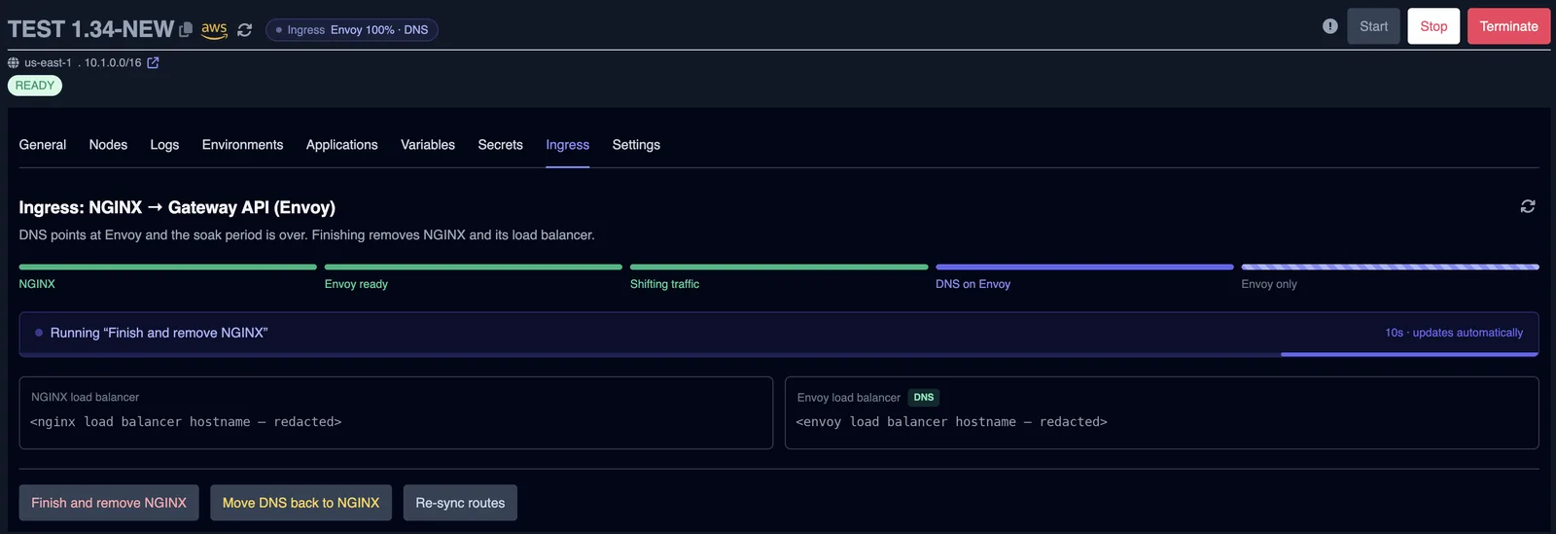Click the us-east-1 region text
This screenshot has height=534, width=1556.
pyautogui.click(x=48, y=62)
